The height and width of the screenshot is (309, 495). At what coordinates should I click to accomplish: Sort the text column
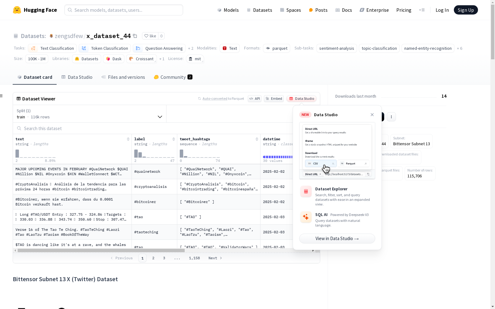[x=128, y=139]
